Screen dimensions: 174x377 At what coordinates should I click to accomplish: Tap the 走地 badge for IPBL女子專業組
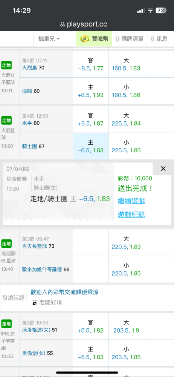(6, 324)
